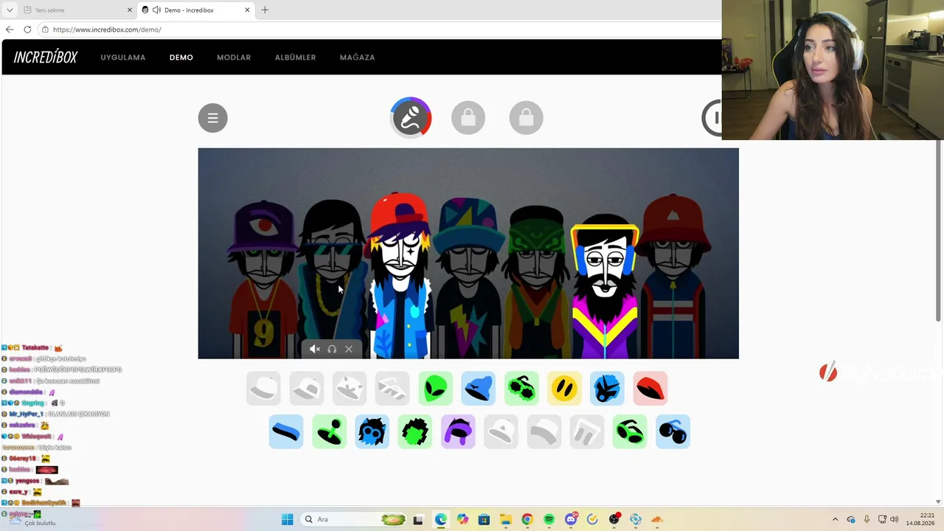Open the UYGULAMA nav item

123,58
